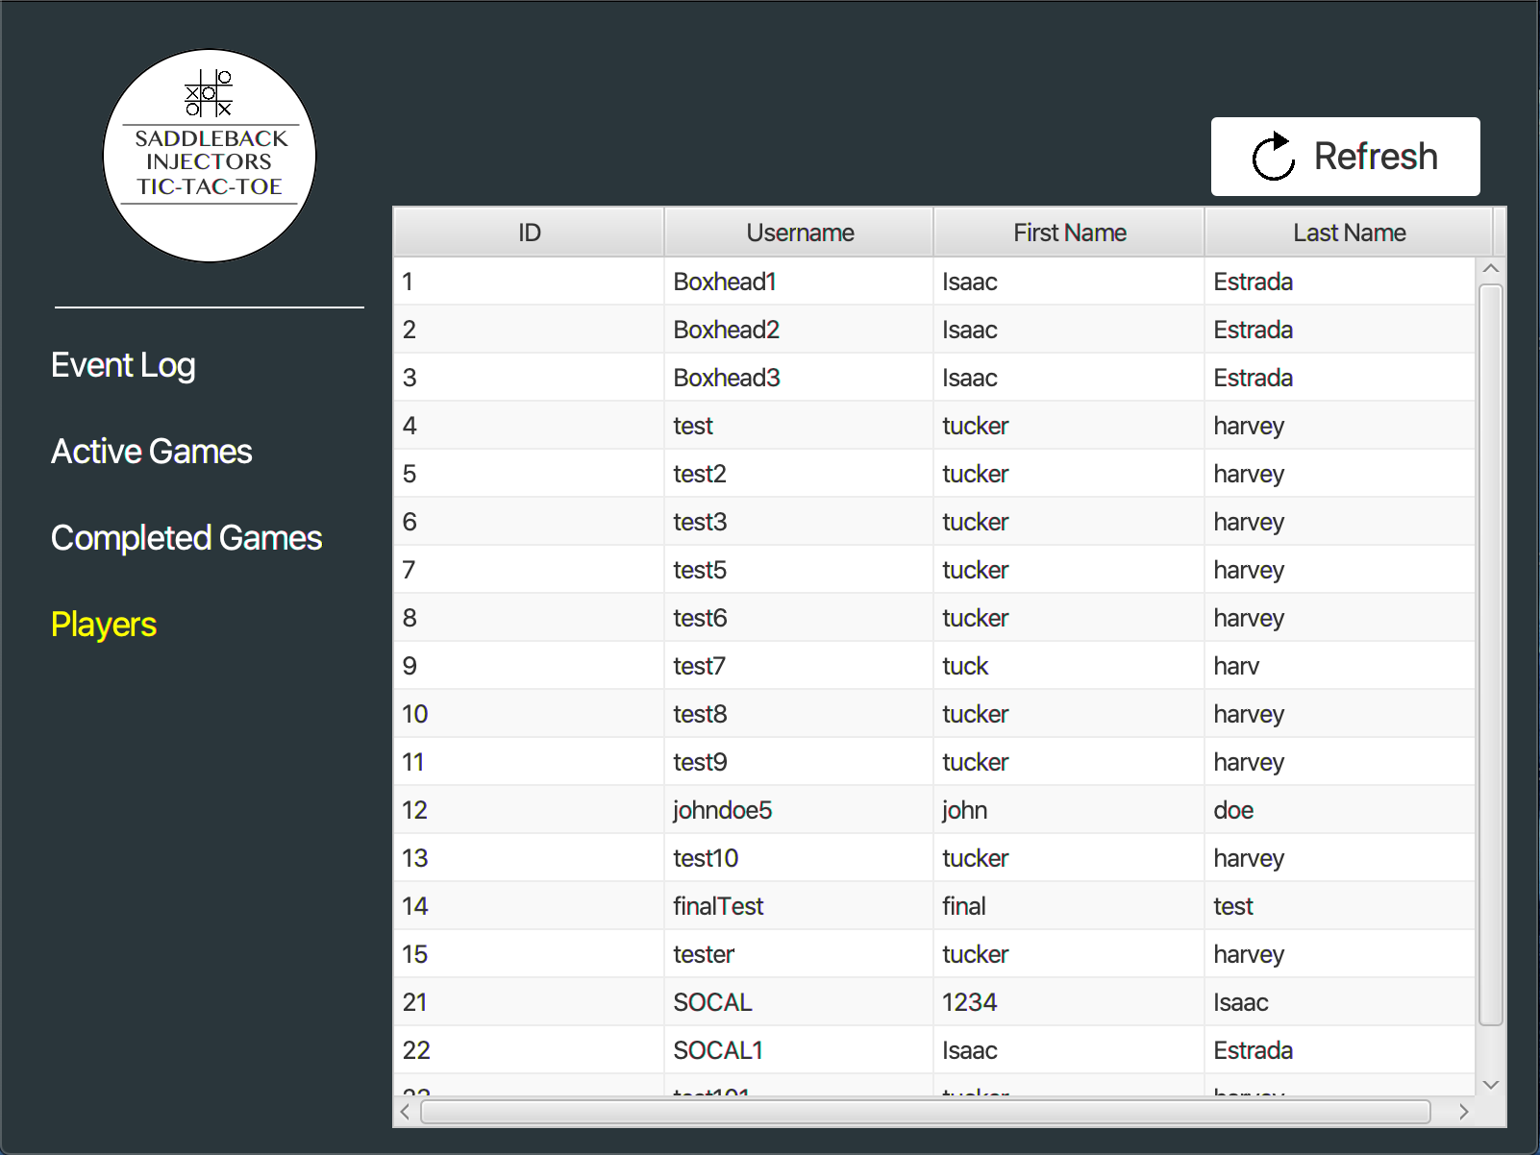
Task: Click the left arrow on horizontal scrollbar
Action: point(404,1111)
